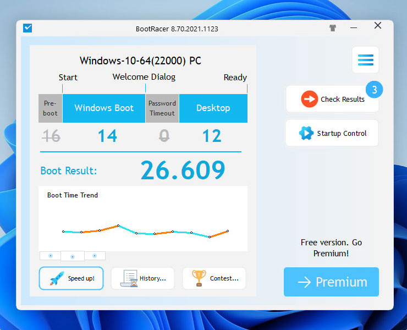This screenshot has height=330, width=407.
Task: Click the Ready label
Action: 235,78
